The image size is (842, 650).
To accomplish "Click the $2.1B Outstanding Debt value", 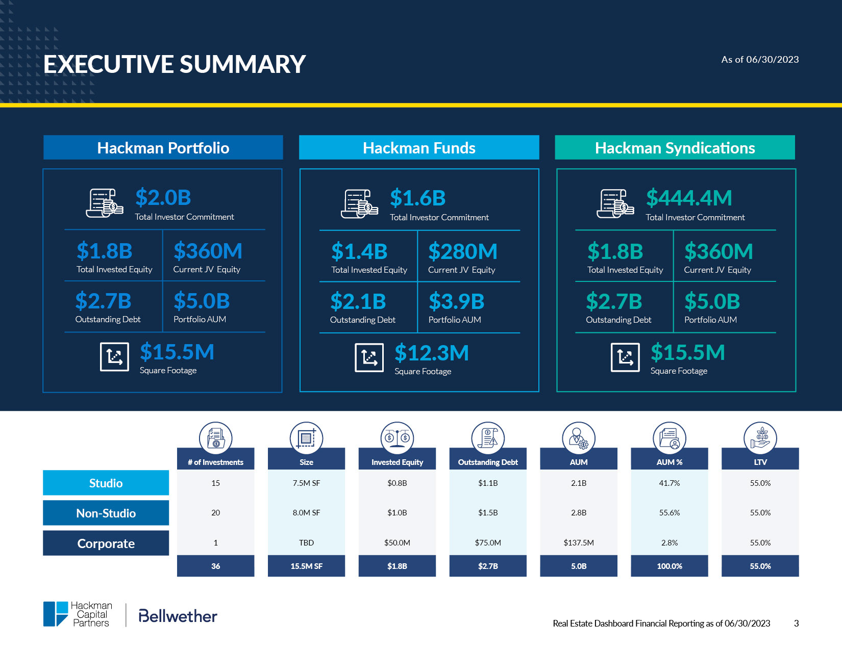I will [x=358, y=301].
